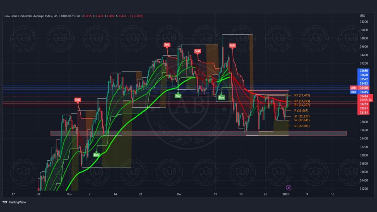The width and height of the screenshot is (377, 212).
Task: Click the open value O33416
Action: pyautogui.click(x=86, y=16)
